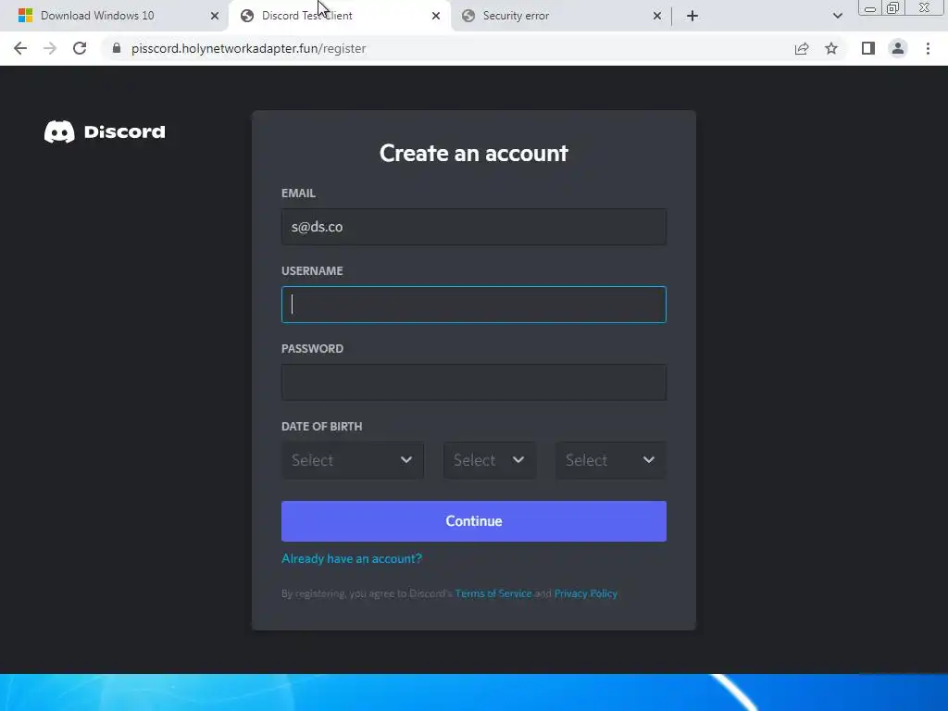Click the browser back arrow
Screen dimensions: 948x711
click(20, 48)
